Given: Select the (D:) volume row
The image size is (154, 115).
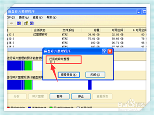Looking at the screenshot, I should click(x=77, y=39).
